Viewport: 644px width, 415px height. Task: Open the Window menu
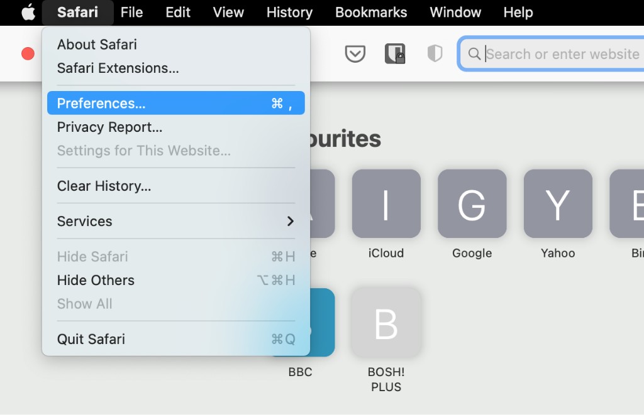point(455,13)
